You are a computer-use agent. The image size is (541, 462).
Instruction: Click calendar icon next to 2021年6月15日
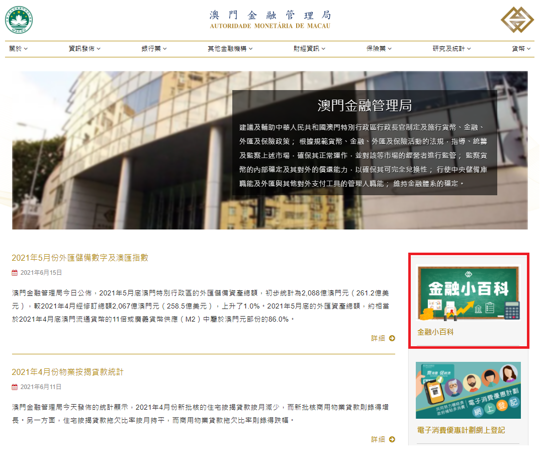tap(15, 273)
